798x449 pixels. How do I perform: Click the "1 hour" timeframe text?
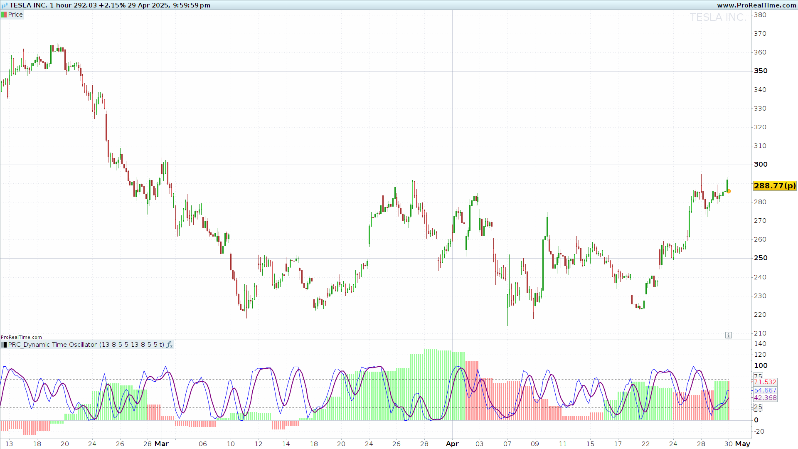click(61, 5)
